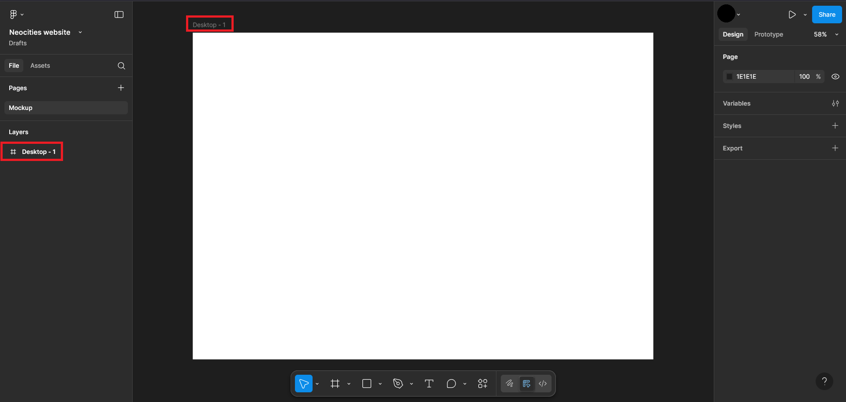The image size is (846, 402).
Task: Switch to the Assets tab
Action: click(40, 65)
